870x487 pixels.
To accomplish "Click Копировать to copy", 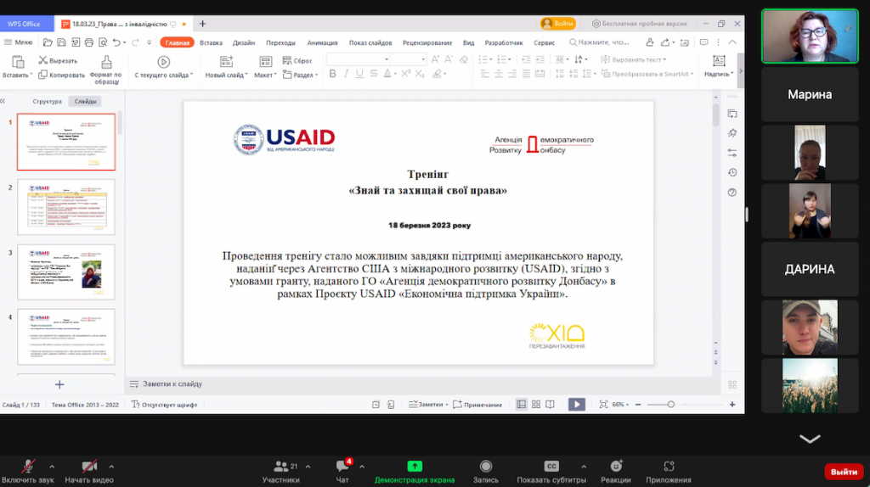I will (61, 75).
